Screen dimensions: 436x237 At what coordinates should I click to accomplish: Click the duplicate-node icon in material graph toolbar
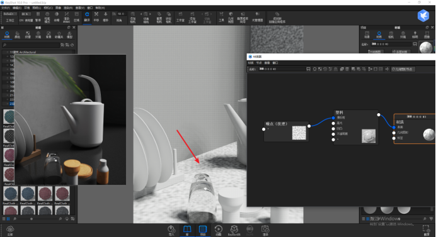(x=341, y=69)
